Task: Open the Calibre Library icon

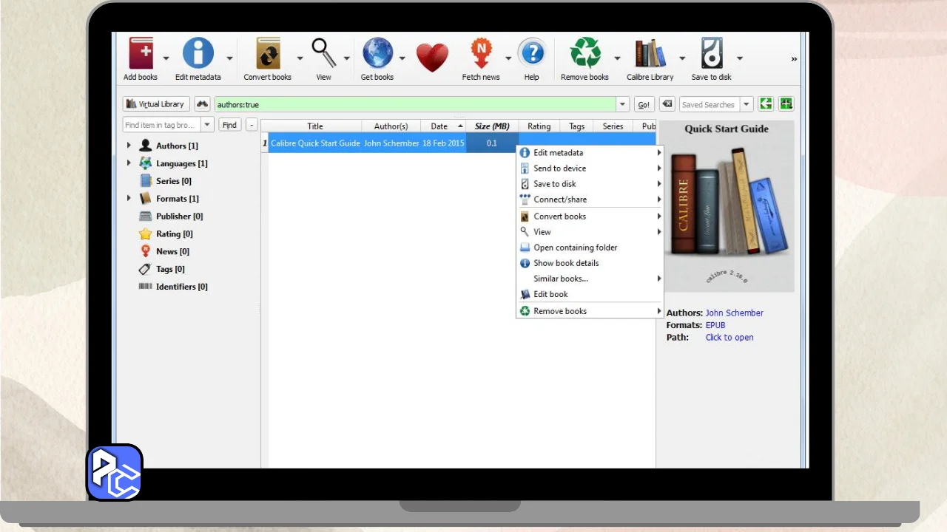Action: 650,55
